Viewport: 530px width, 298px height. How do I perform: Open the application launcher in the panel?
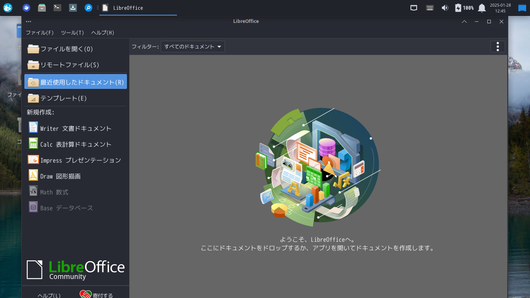(x=8, y=8)
